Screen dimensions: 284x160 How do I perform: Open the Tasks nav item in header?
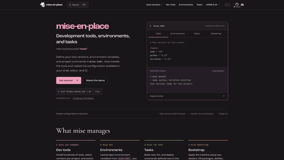(x=199, y=5)
